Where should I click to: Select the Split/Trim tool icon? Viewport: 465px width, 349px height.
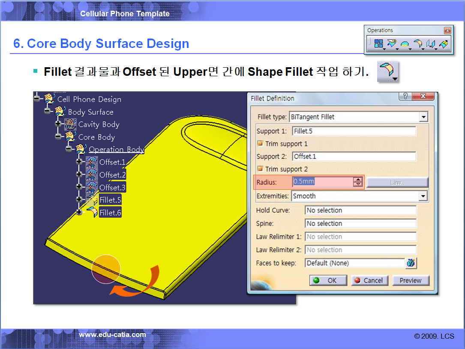point(391,44)
